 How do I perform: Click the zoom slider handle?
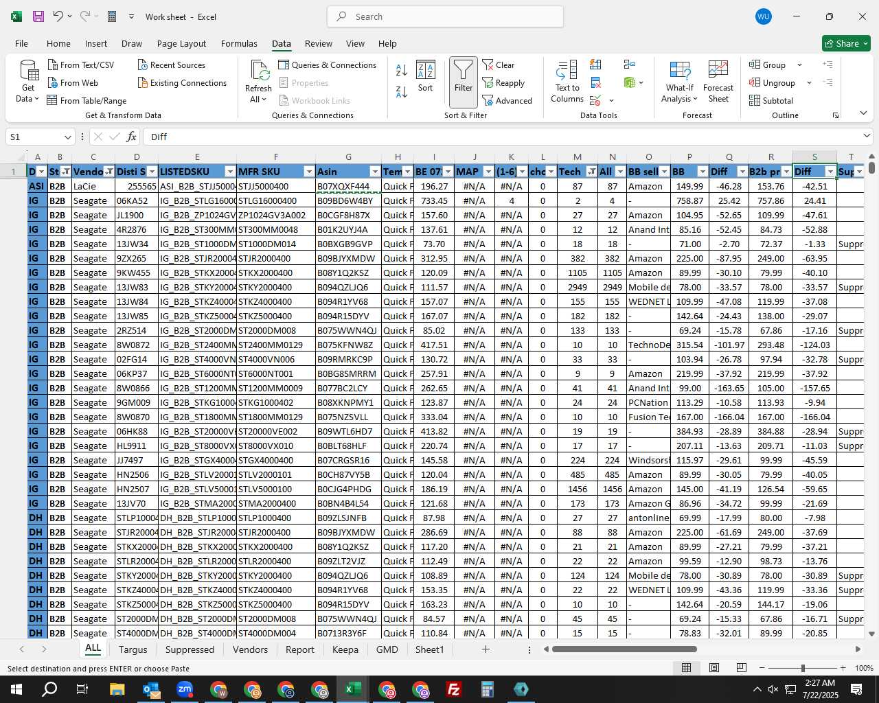click(802, 668)
